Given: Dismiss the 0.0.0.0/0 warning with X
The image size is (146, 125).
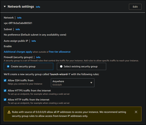Looking at the screenshot, I should pos(136,112).
